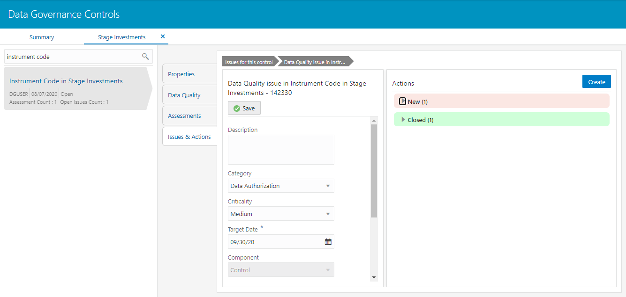Image resolution: width=626 pixels, height=297 pixels.
Task: Click the Save button label
Action: point(249,109)
